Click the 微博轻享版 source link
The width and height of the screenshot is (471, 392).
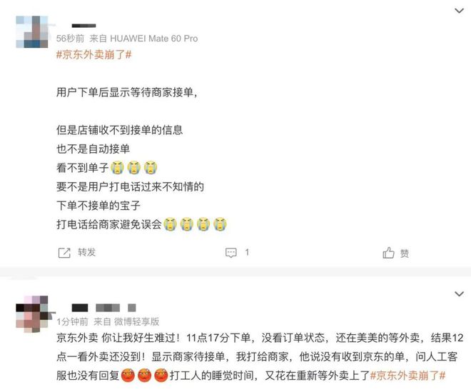[137, 321]
